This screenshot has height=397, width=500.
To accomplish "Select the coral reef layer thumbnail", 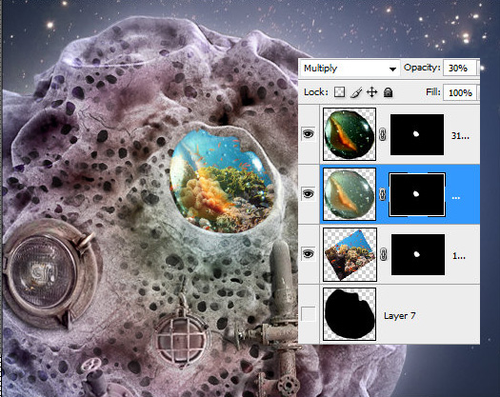I will point(350,254).
